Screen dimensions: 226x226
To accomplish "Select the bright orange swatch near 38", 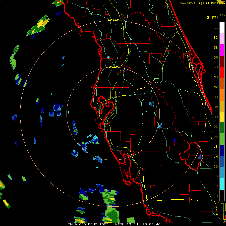I will click(x=222, y=95).
